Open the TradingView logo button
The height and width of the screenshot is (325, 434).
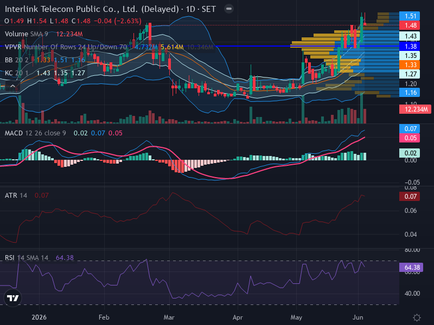[12, 298]
